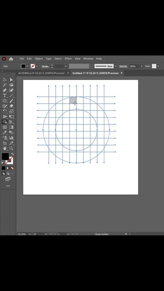Open artboard number dropdown in status bar
The height and width of the screenshot is (291, 164).
tap(68, 234)
